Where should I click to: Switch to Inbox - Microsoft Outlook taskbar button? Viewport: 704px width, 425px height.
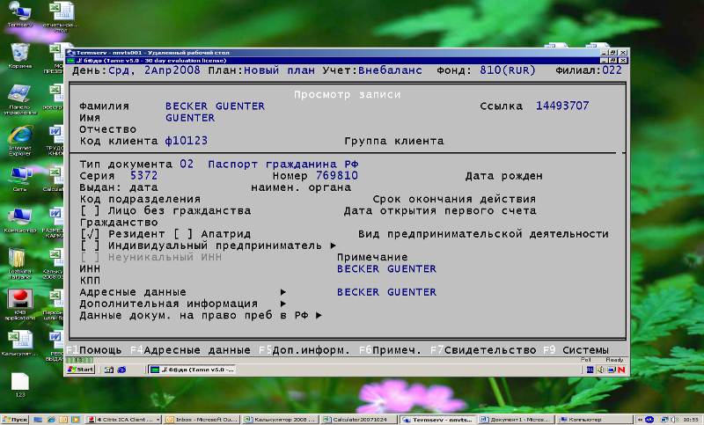click(202, 420)
